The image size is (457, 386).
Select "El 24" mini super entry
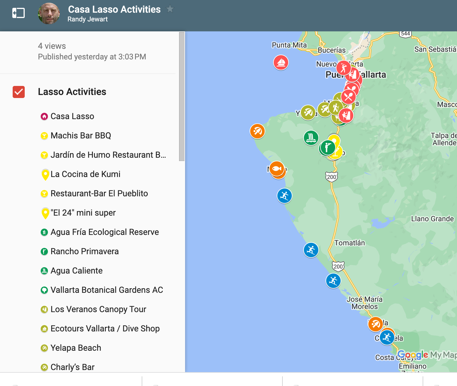click(83, 213)
